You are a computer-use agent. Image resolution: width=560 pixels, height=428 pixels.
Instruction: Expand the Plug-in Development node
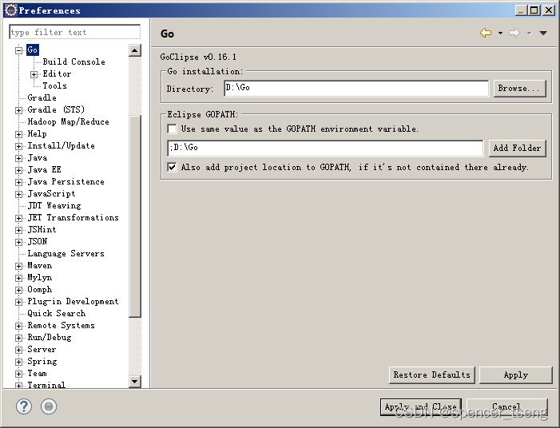[x=18, y=302]
